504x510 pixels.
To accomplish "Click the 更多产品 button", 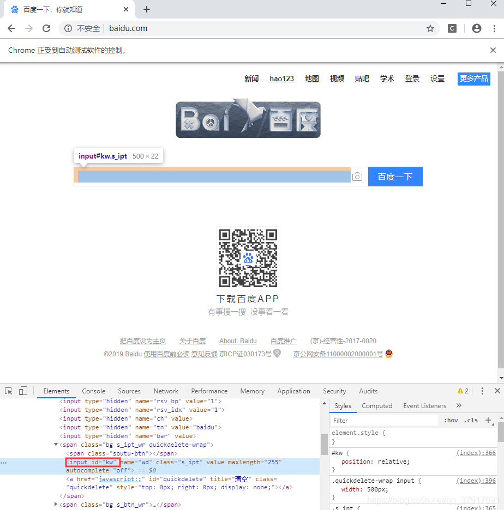I will [473, 78].
